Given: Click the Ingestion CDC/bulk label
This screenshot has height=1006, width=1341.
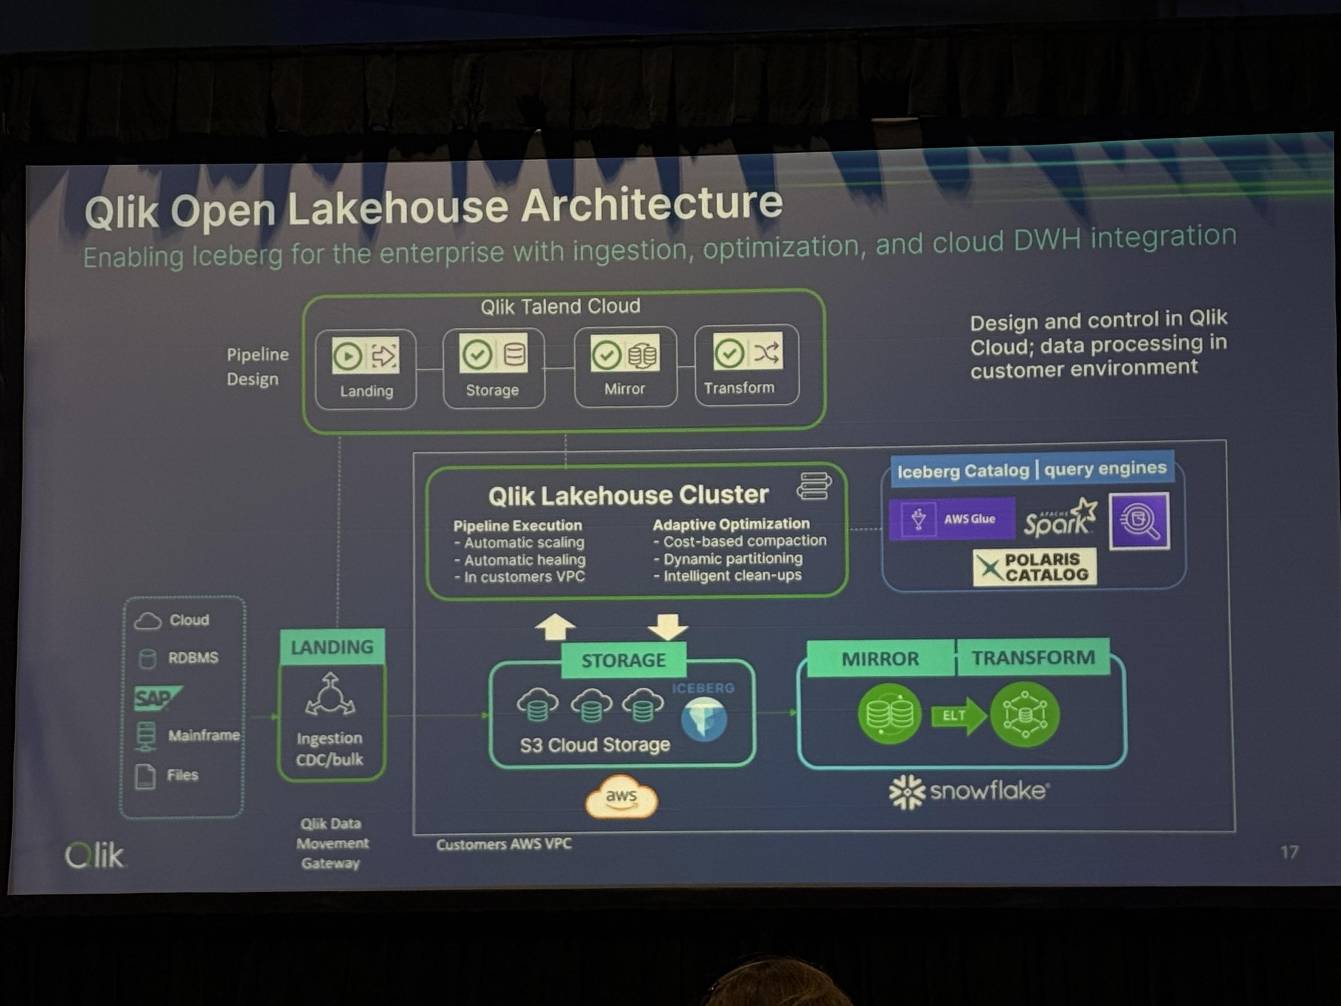Looking at the screenshot, I should 330,749.
